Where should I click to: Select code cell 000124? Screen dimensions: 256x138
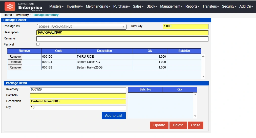point(59,62)
